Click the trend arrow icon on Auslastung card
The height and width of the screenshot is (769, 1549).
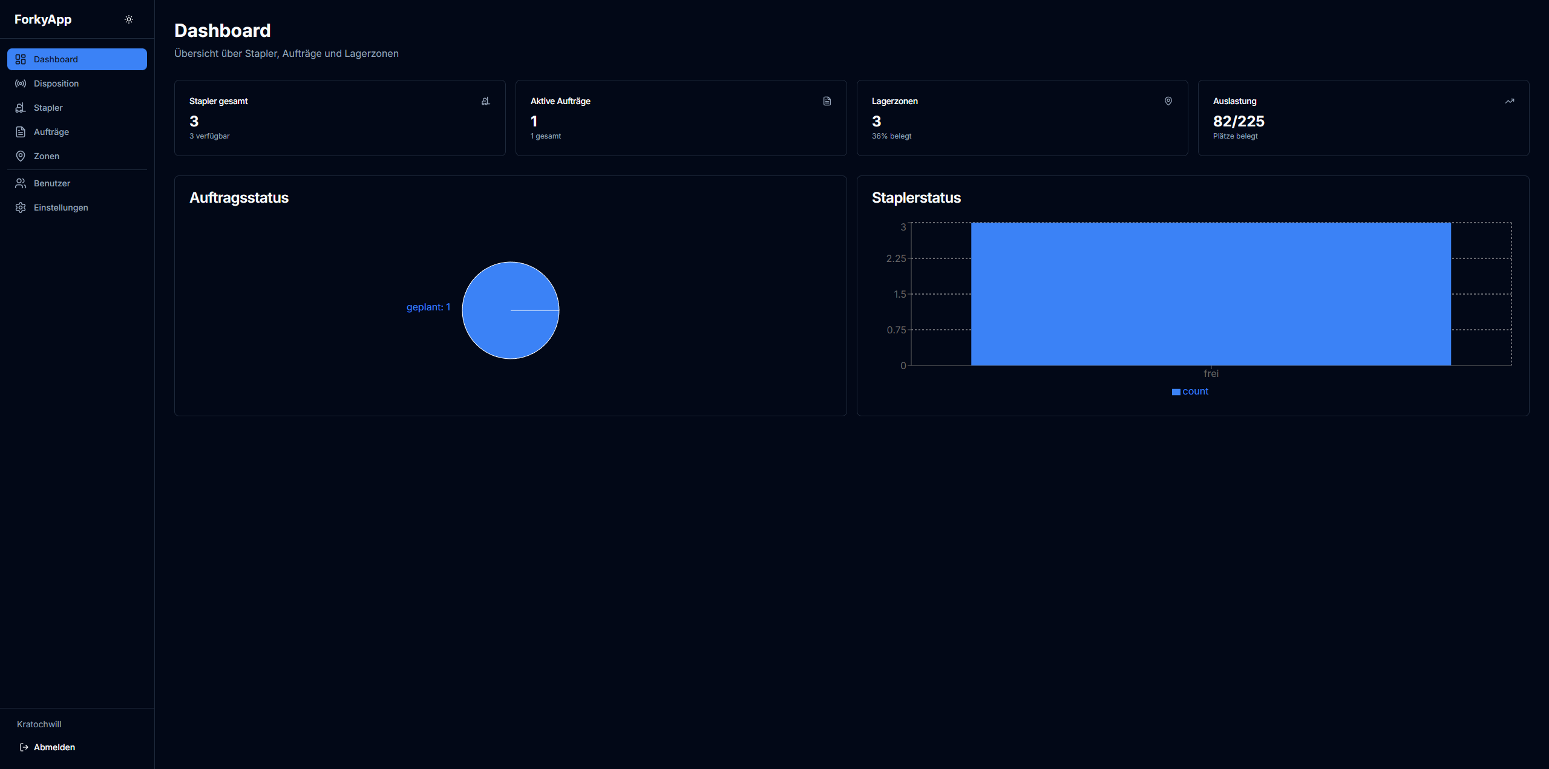[x=1509, y=100]
